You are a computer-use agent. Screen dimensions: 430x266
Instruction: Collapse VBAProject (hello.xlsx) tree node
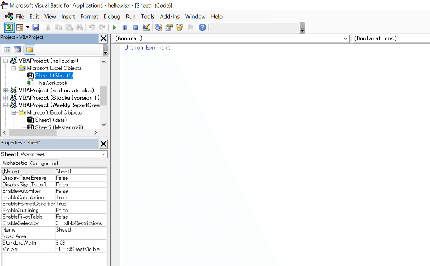pos(5,61)
